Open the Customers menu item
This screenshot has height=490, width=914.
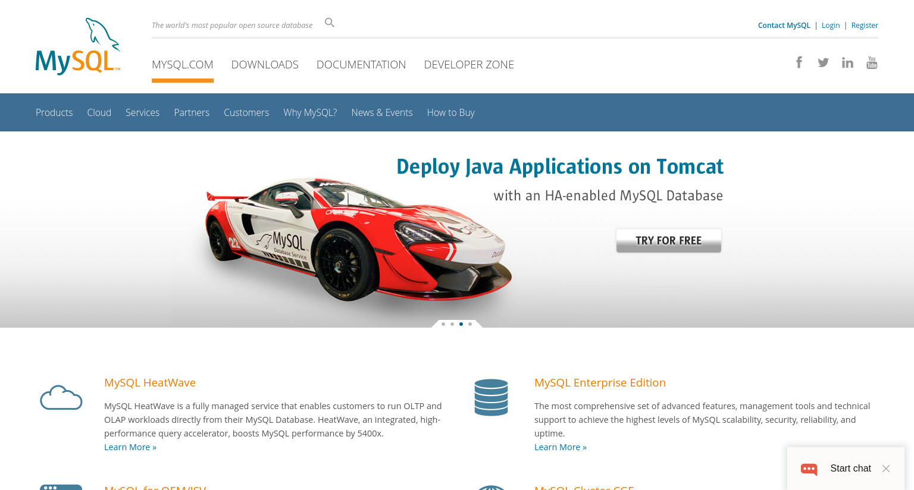pos(246,112)
